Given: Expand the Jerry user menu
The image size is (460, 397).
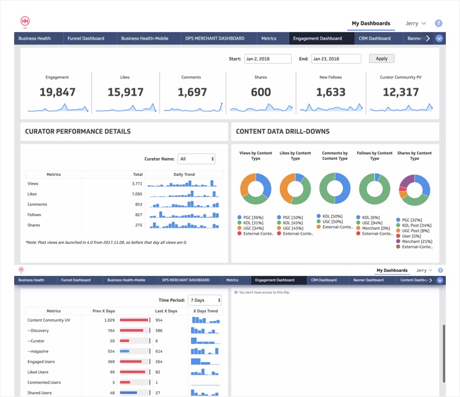Looking at the screenshot, I should coord(416,23).
